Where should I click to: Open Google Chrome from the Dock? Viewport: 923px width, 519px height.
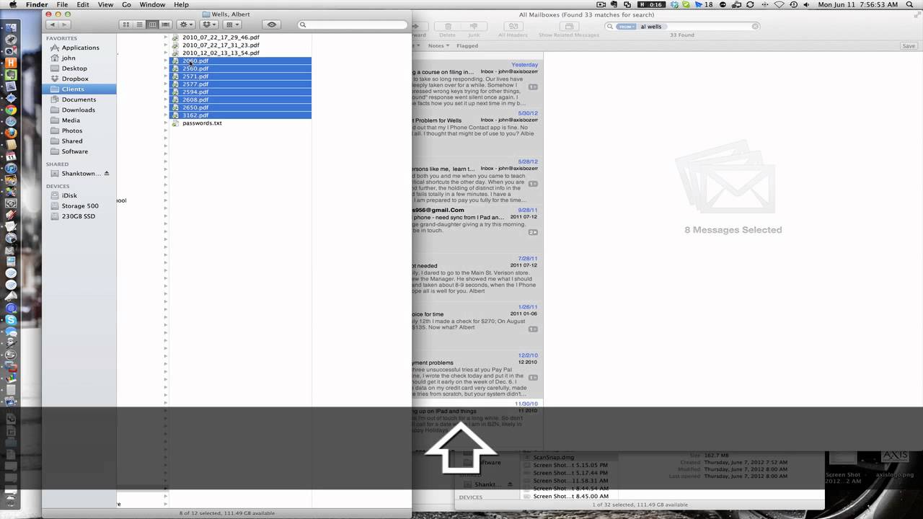point(11,110)
